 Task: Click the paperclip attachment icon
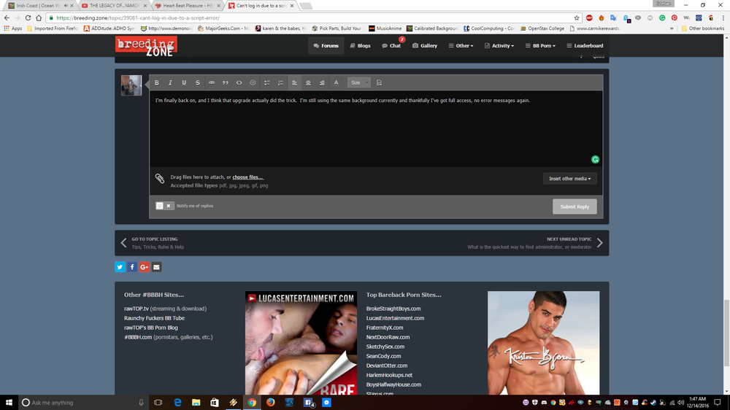tap(160, 178)
